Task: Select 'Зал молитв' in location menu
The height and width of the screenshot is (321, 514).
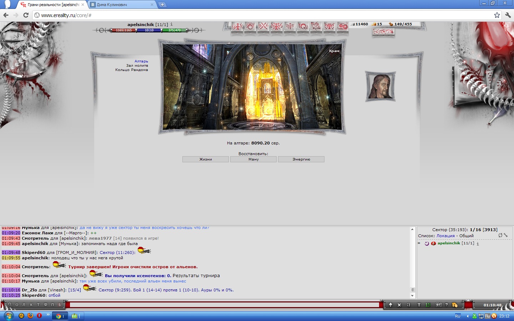Action: tap(137, 66)
